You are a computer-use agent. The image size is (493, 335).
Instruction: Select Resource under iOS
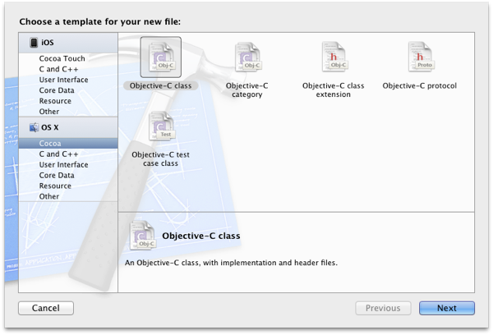point(55,101)
